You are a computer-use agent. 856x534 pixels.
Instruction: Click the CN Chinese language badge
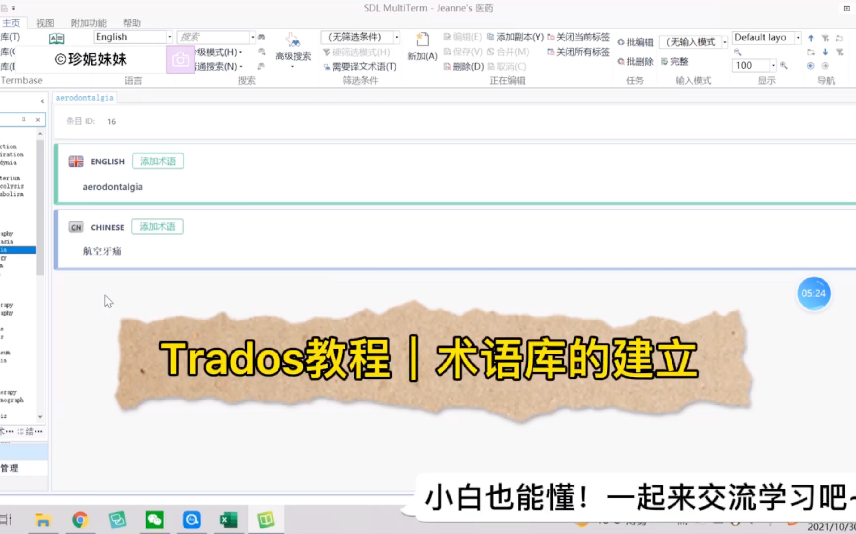click(x=76, y=227)
